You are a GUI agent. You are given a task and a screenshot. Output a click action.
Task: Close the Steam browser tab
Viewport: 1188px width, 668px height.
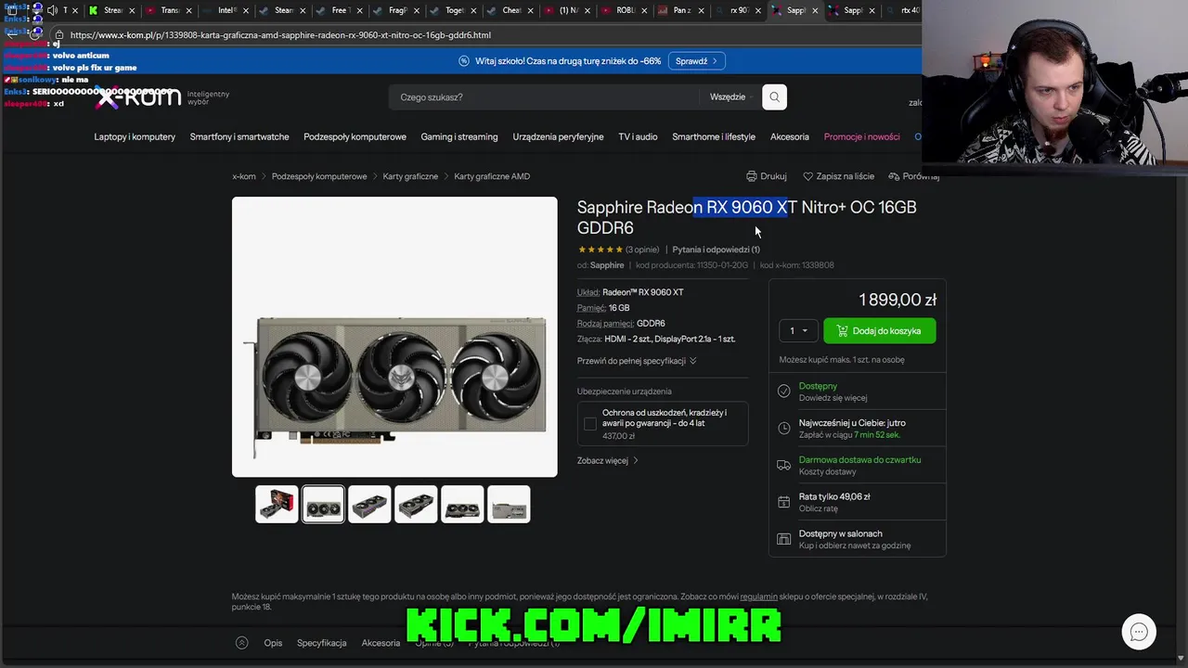[304, 10]
